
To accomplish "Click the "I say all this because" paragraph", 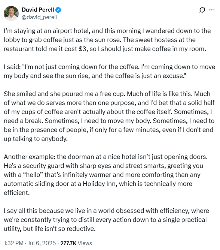I will (106, 220).
